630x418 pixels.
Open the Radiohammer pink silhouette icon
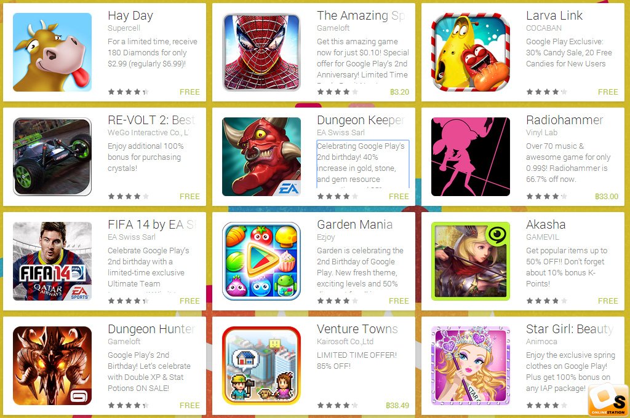pyautogui.click(x=471, y=157)
